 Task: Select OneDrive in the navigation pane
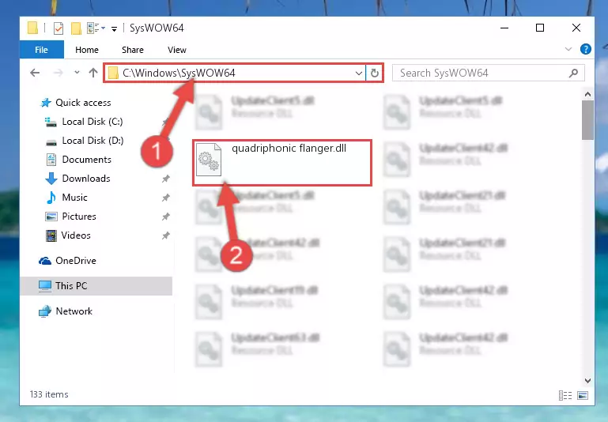76,261
